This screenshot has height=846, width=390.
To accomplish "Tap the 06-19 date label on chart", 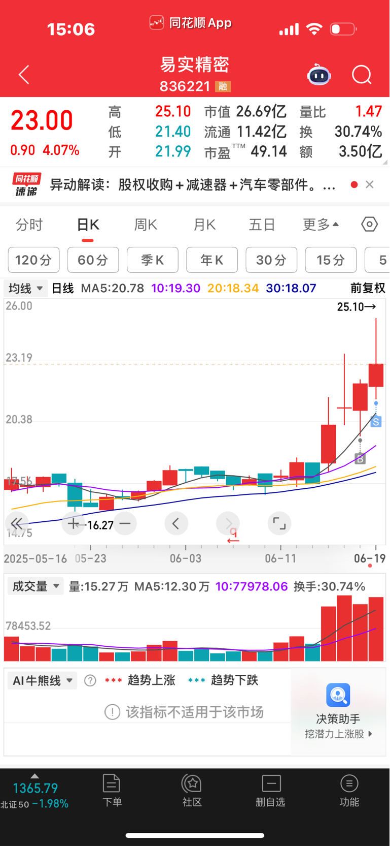I will click(x=369, y=558).
